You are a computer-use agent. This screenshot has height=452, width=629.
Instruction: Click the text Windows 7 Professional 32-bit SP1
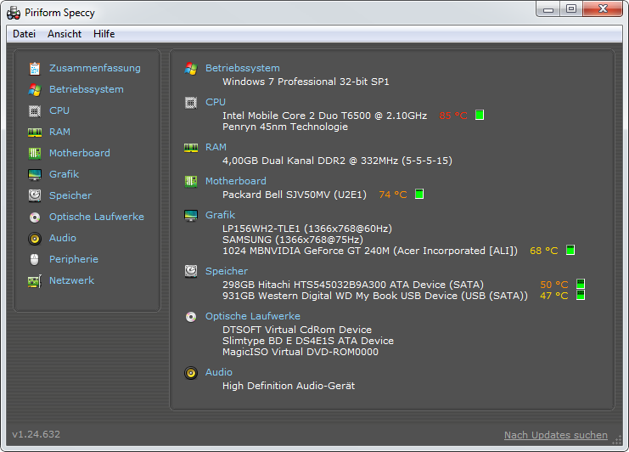tap(306, 82)
